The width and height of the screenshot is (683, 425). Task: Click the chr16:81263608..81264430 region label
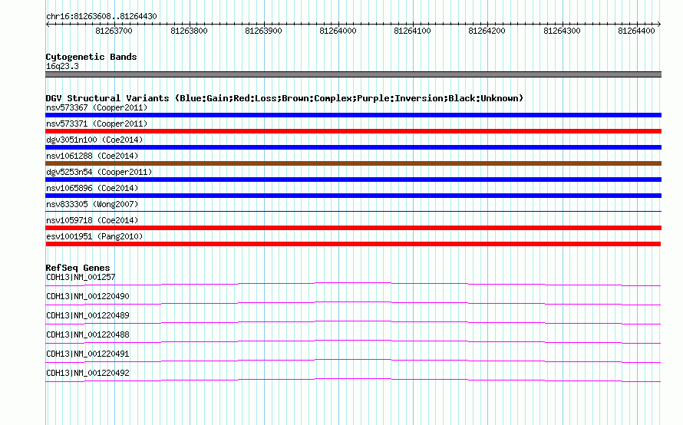pos(101,17)
